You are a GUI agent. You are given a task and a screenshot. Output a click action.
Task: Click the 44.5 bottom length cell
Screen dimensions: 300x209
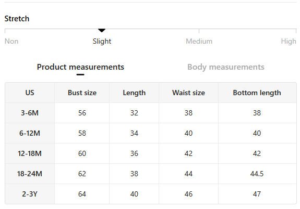click(x=257, y=174)
